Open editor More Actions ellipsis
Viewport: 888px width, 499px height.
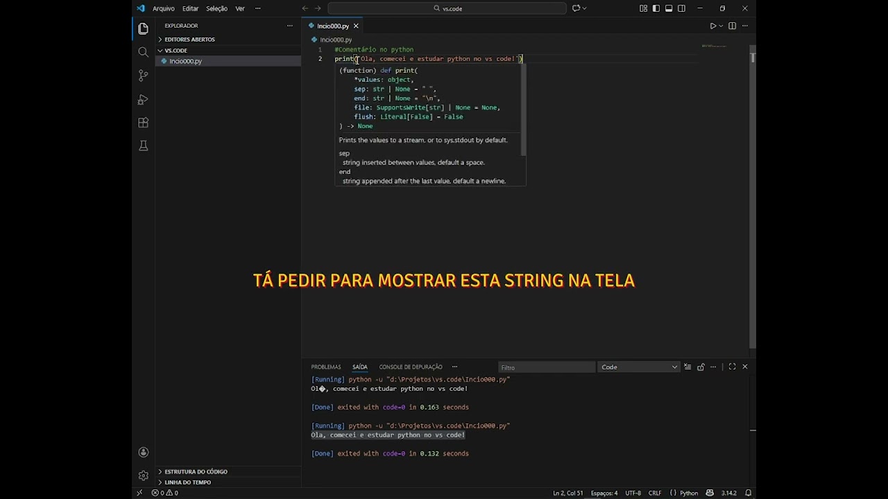pyautogui.click(x=744, y=26)
